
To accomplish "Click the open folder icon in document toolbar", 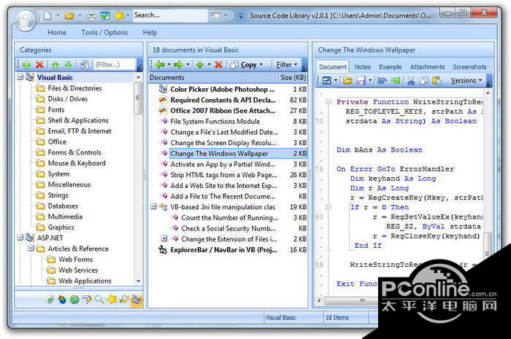I will 347,80.
